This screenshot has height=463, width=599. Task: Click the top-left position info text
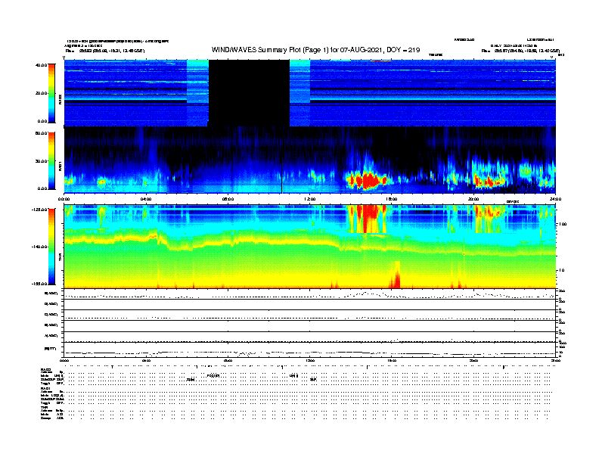click(106, 51)
